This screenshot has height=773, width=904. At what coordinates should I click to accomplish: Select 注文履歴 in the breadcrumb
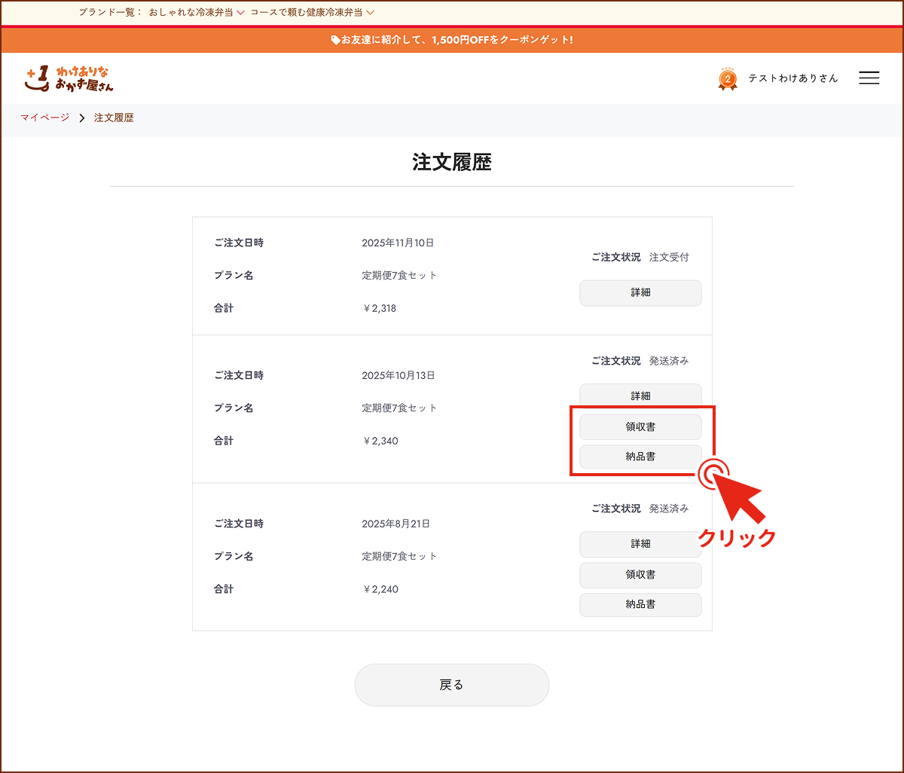tap(113, 118)
